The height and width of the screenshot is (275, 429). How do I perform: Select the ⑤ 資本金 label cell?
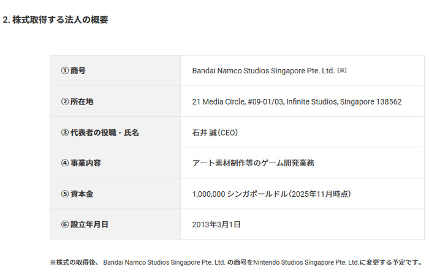pos(77,194)
